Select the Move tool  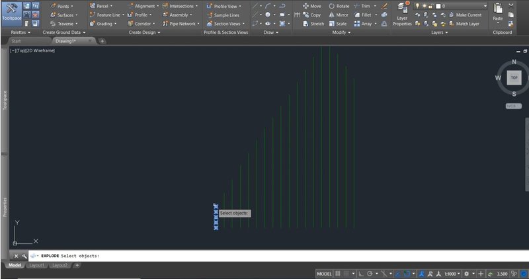[312, 6]
